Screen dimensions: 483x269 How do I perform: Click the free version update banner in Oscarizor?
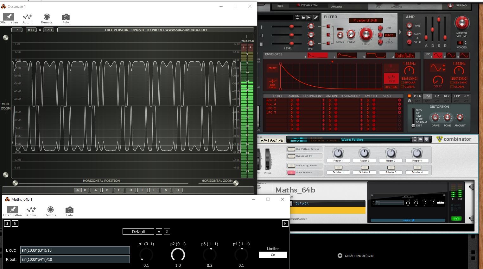tap(156, 30)
